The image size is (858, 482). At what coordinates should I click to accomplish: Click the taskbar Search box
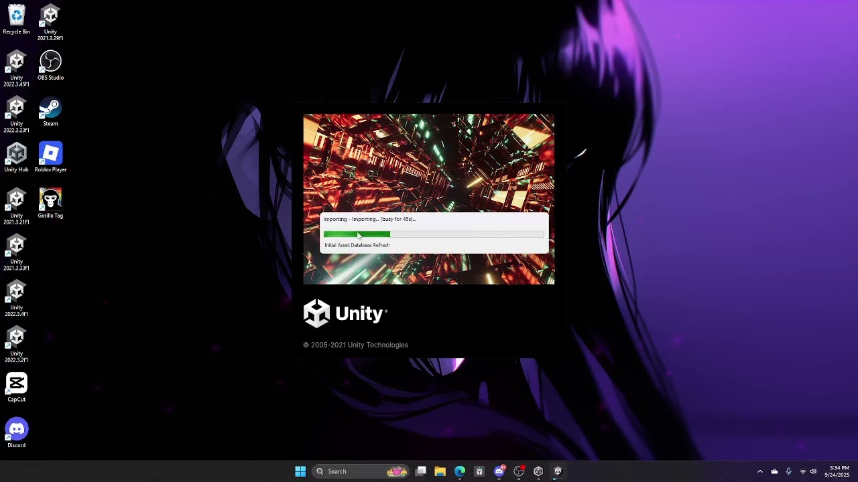pyautogui.click(x=362, y=471)
